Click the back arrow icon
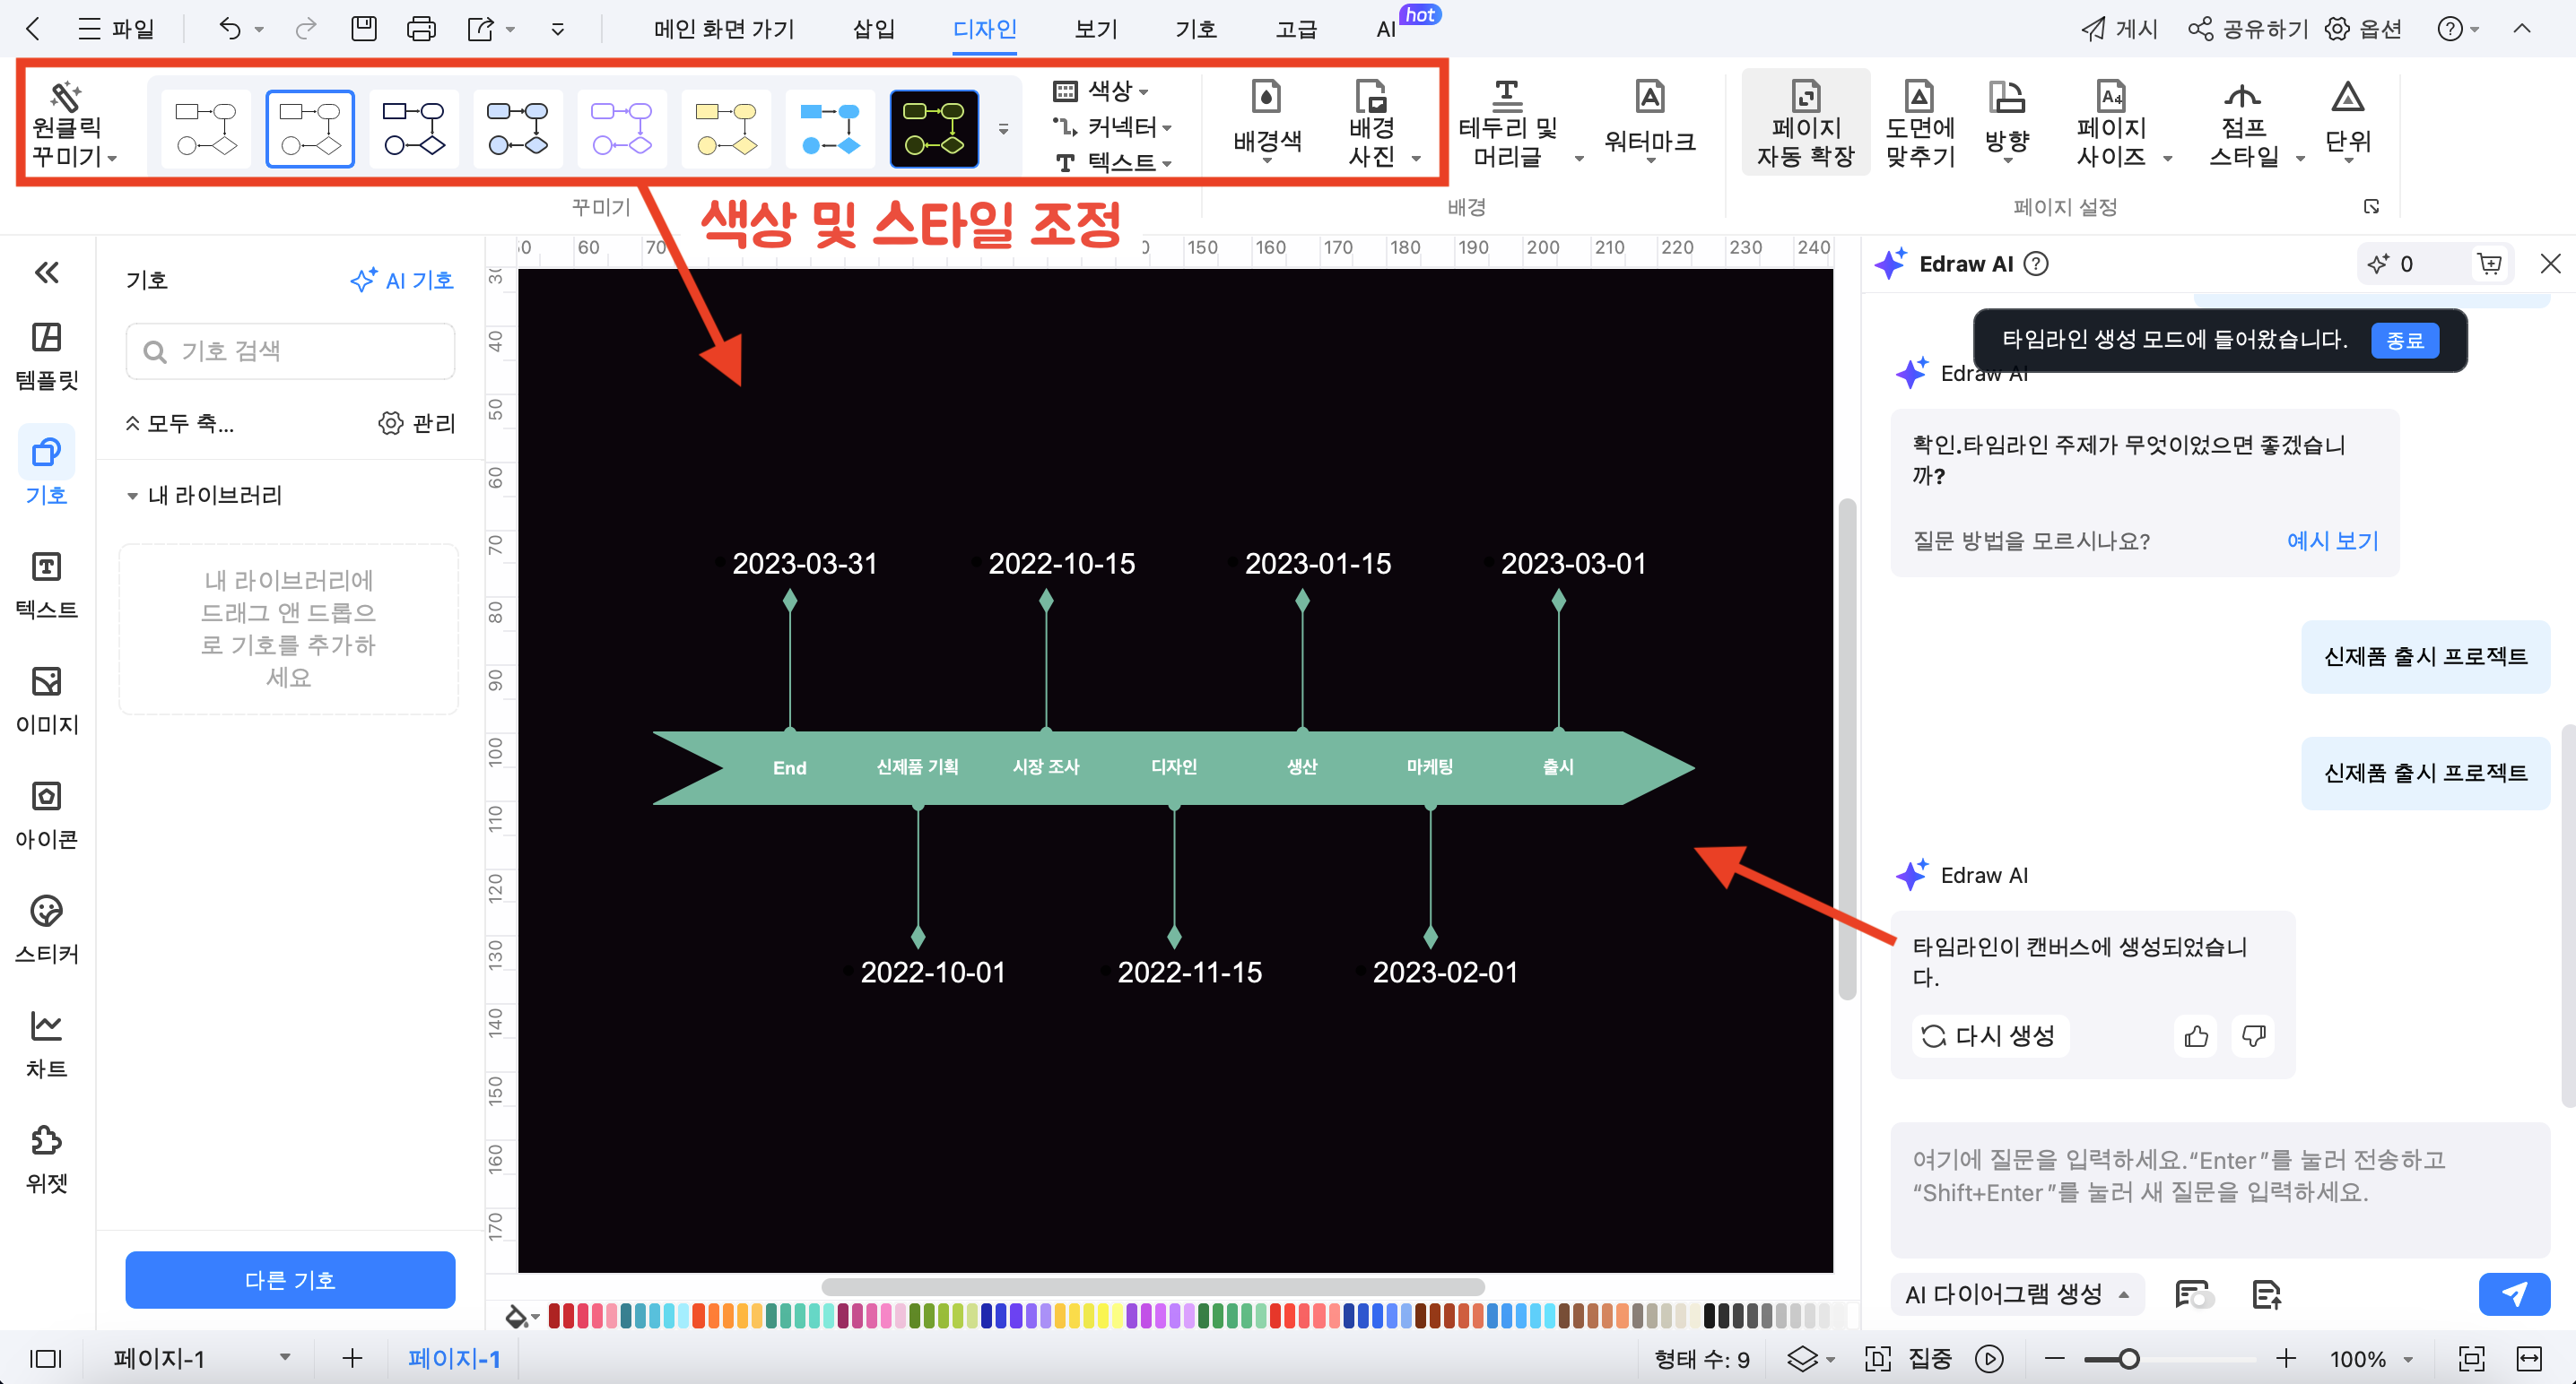 pos(33,28)
